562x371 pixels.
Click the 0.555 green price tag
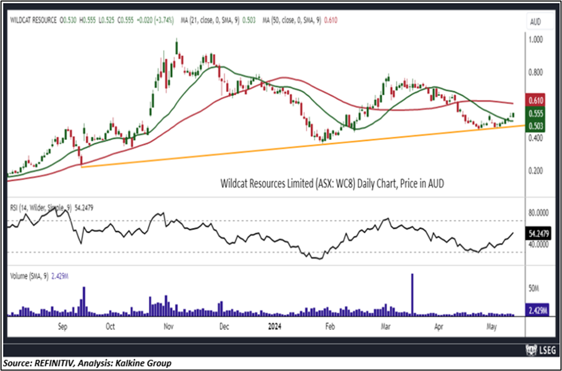tap(535, 114)
